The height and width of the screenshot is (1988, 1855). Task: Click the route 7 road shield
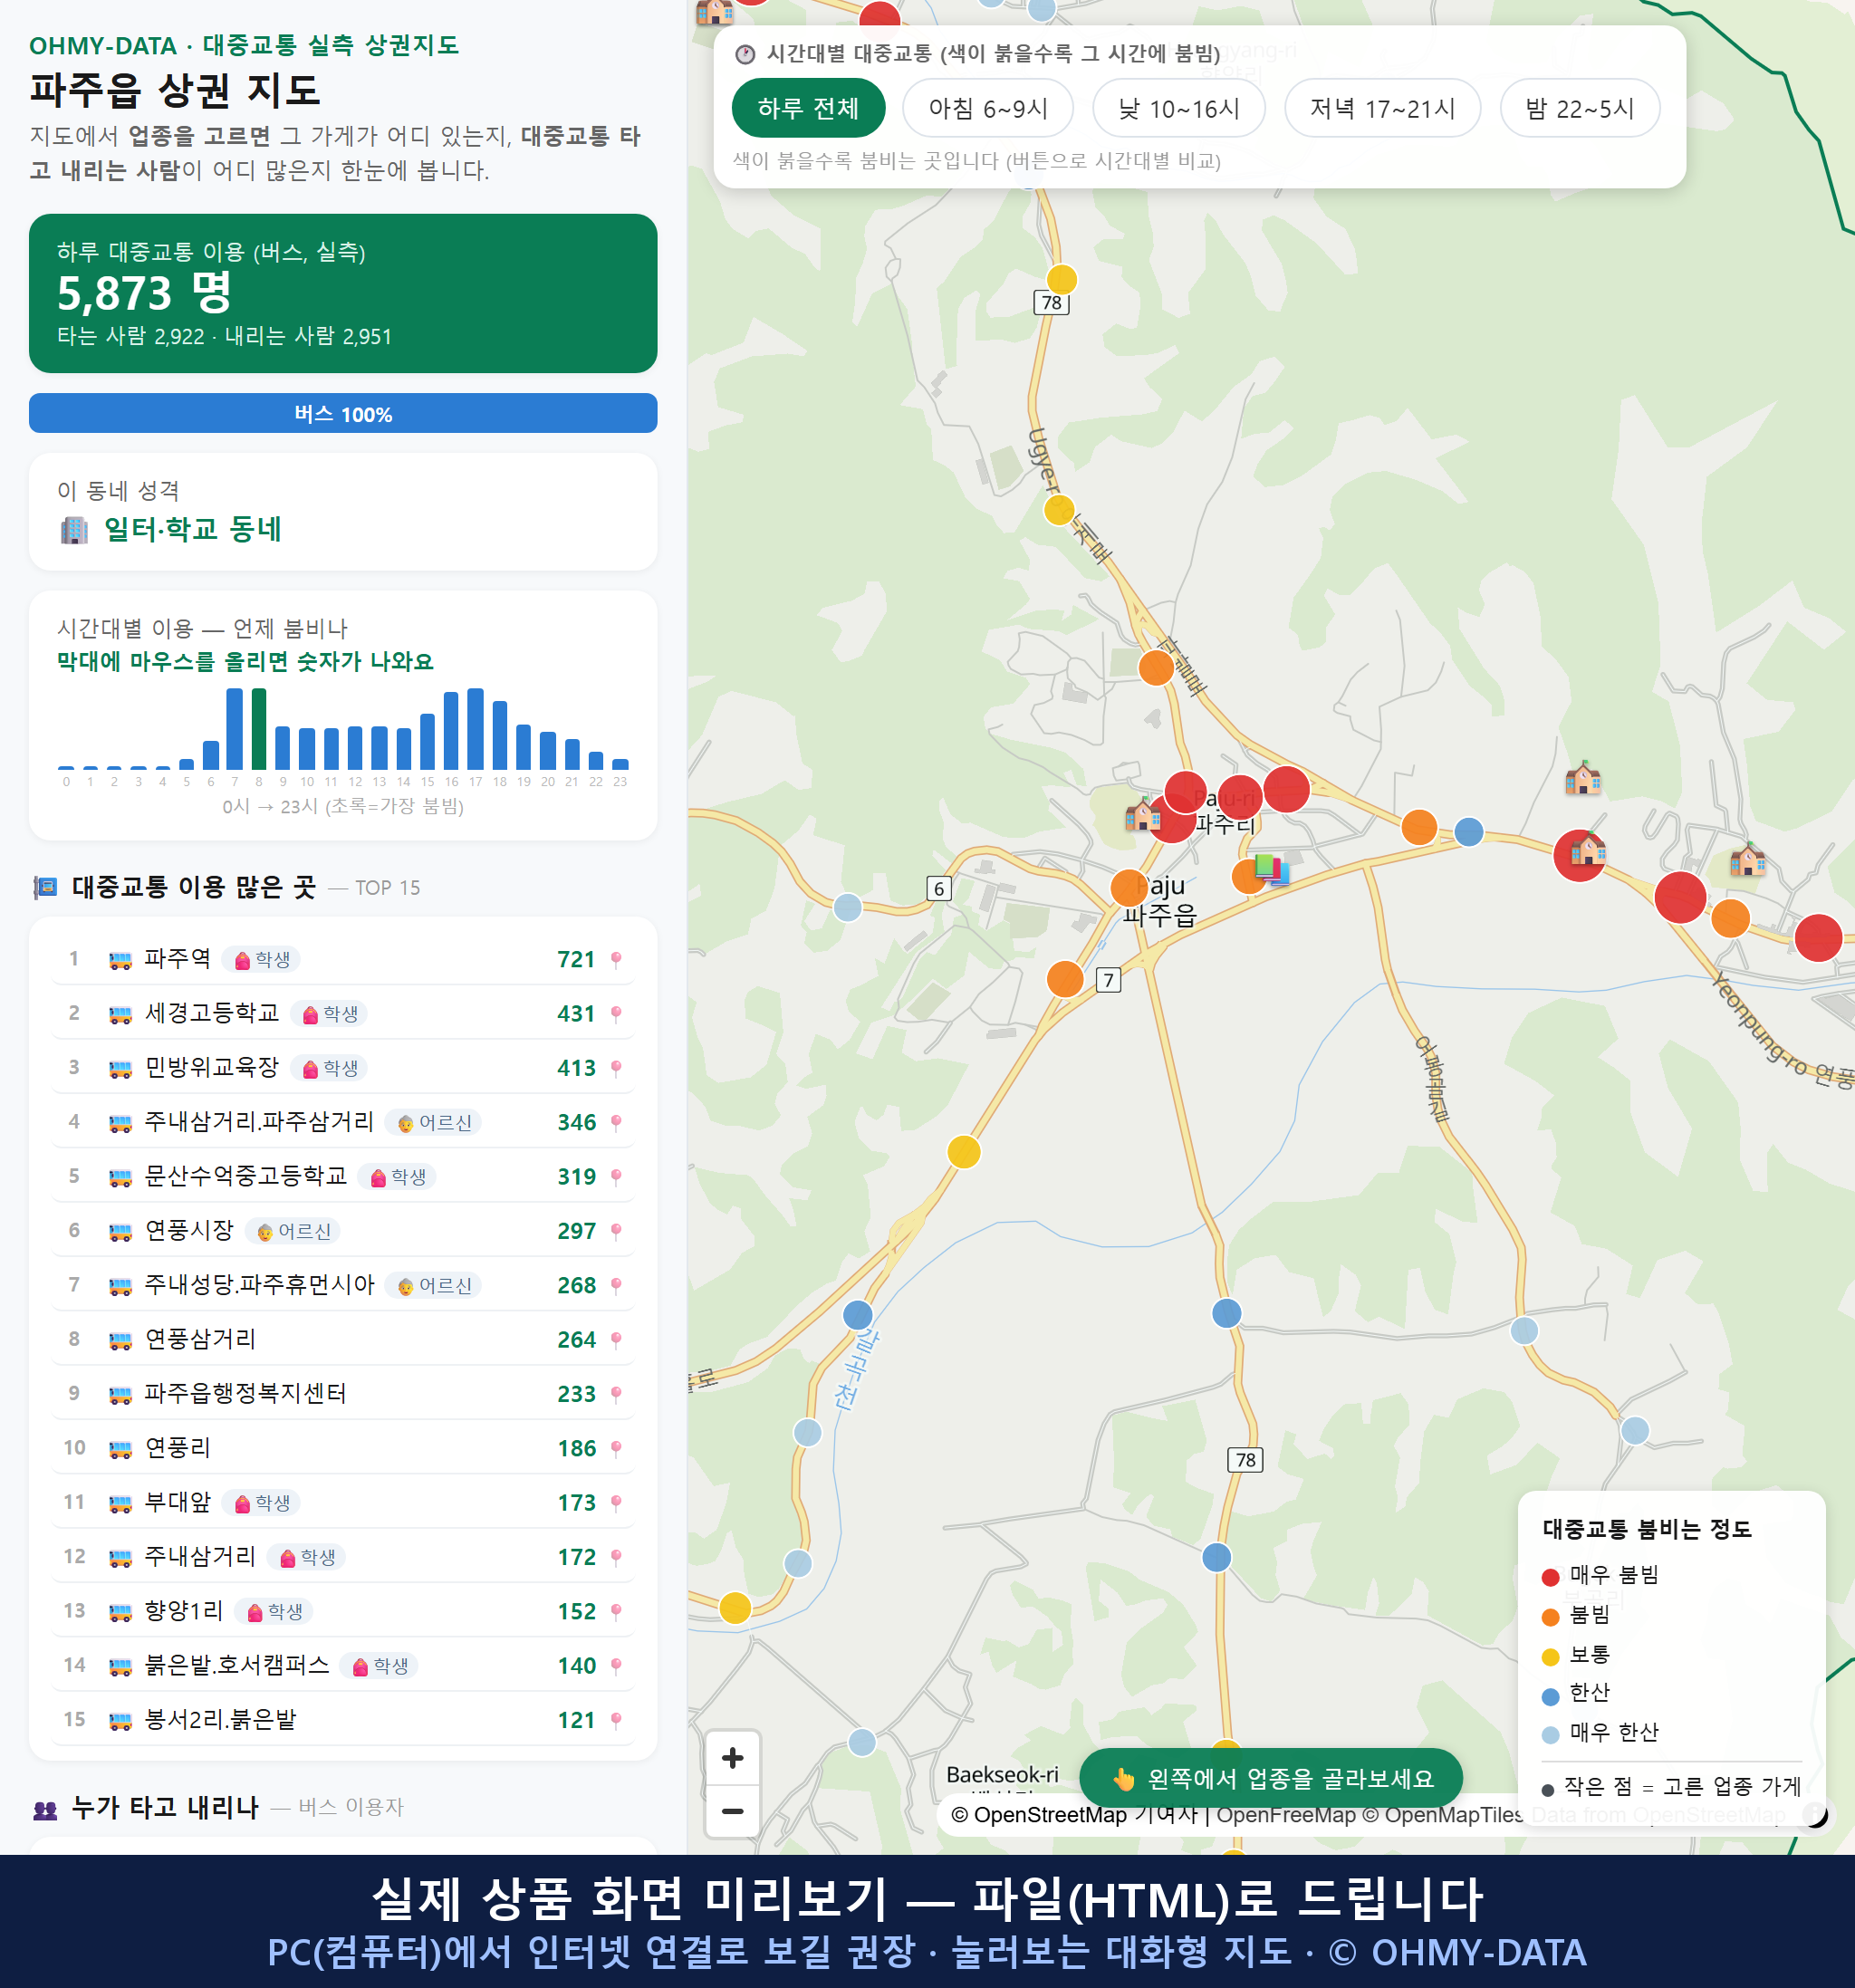1108,980
